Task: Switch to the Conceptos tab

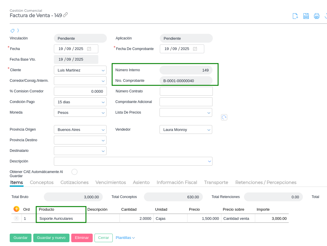Action: 42,182
